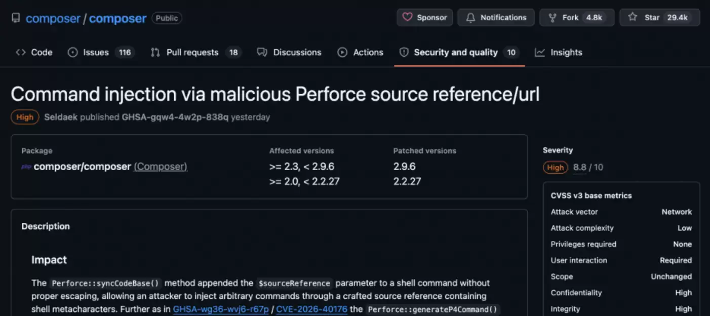
Task: Click the Fork branch icon
Action: [553, 17]
